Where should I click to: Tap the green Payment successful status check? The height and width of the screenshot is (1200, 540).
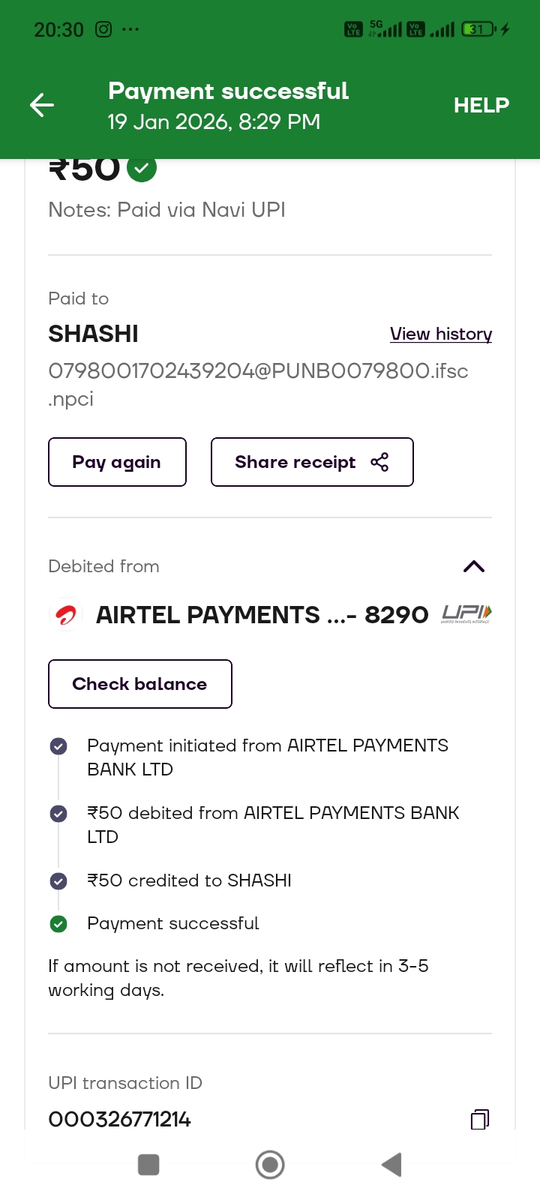pos(58,924)
